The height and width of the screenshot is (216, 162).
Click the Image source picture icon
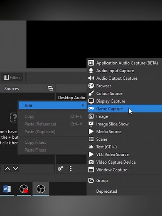[91, 116]
